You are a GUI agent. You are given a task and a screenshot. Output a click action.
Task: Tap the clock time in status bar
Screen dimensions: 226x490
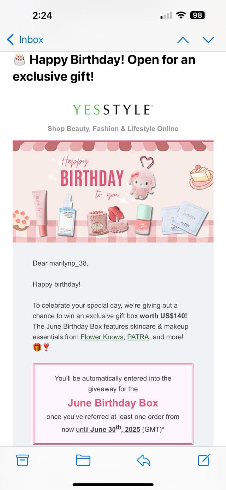tap(42, 15)
